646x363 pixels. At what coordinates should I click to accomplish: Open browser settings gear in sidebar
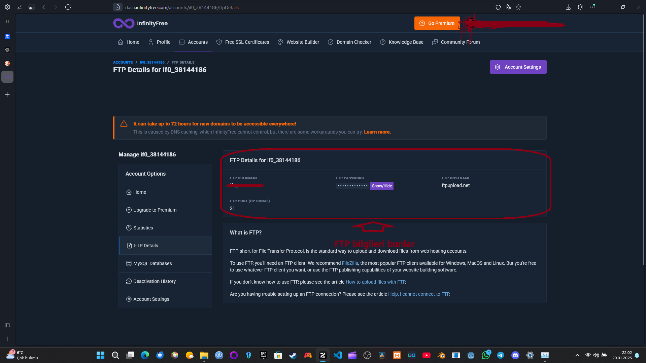pyautogui.click(x=7, y=7)
